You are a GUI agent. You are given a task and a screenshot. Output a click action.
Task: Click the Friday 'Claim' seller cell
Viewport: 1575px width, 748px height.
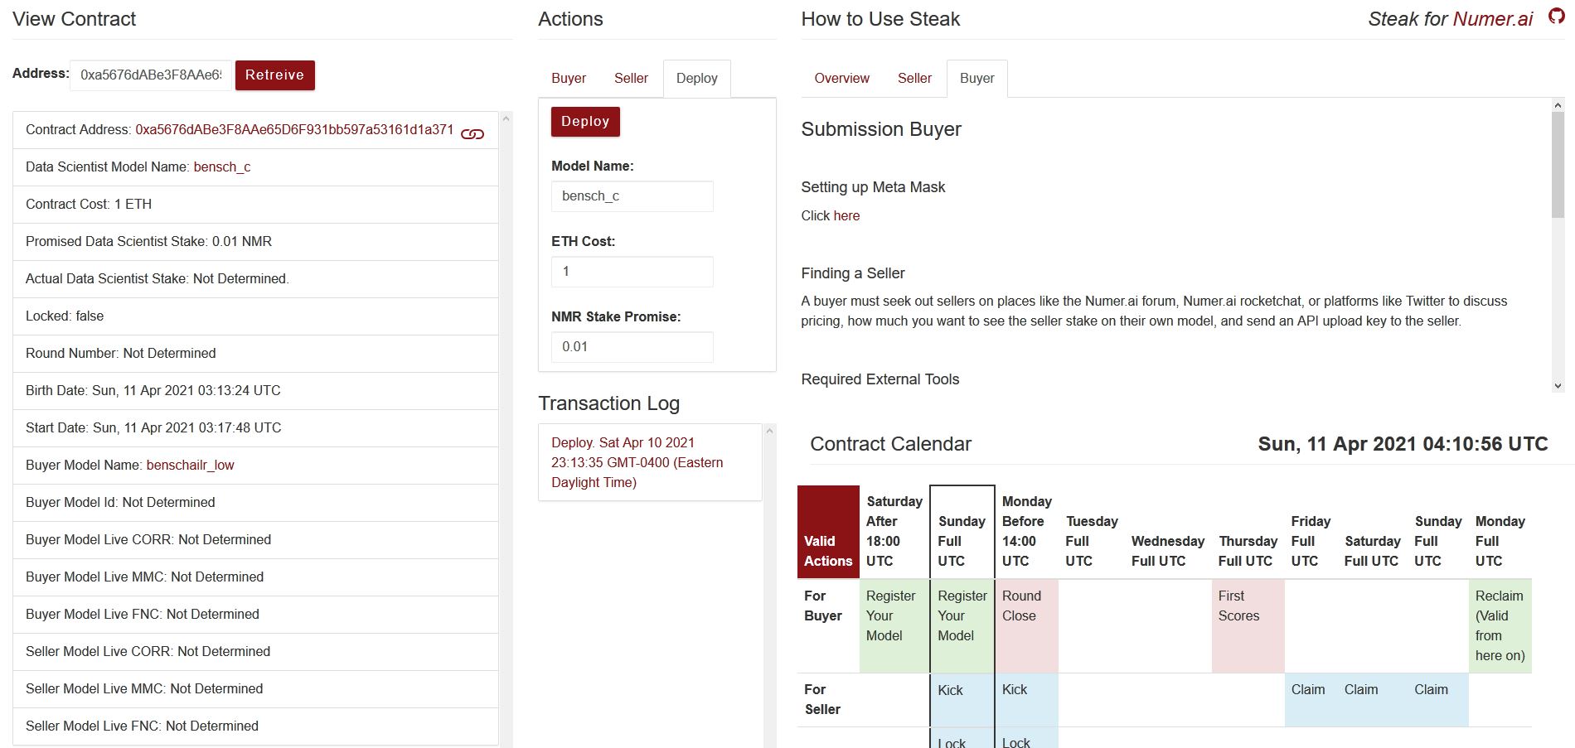pyautogui.click(x=1311, y=700)
